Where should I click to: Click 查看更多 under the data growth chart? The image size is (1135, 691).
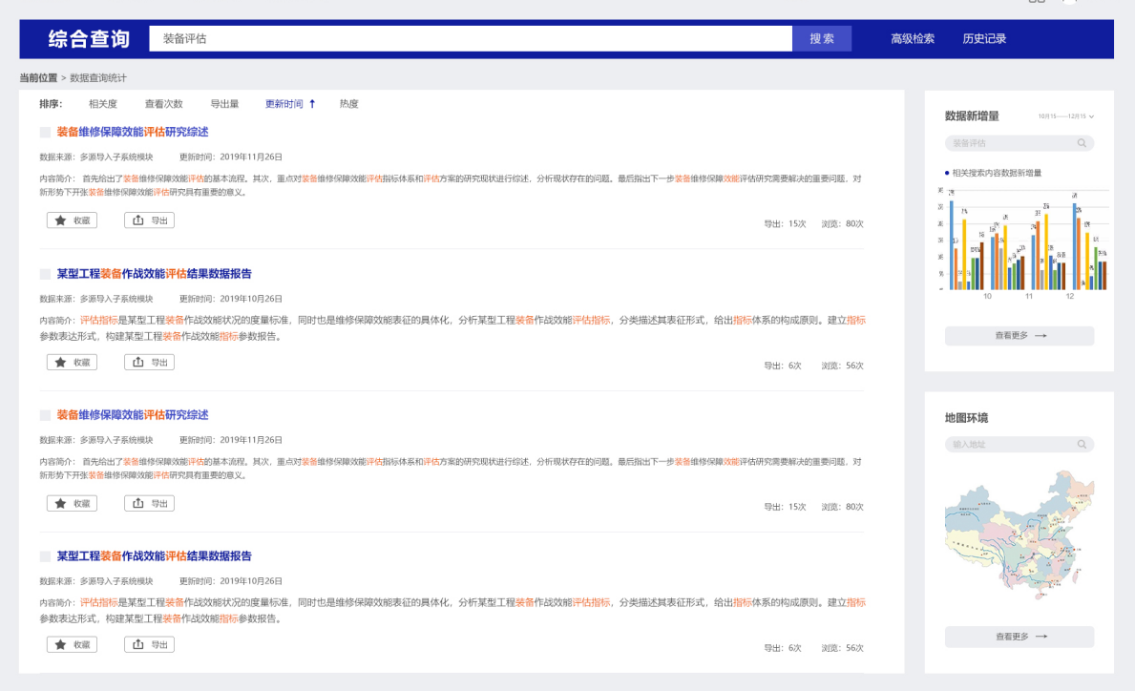coord(1019,336)
